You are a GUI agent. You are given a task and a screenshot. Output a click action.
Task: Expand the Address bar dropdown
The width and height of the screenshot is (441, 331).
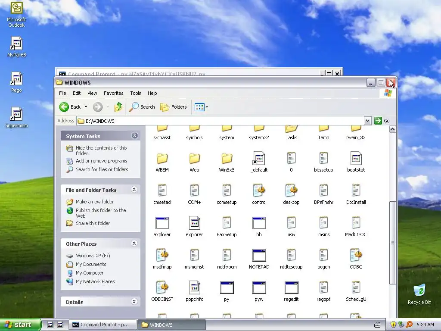click(367, 121)
